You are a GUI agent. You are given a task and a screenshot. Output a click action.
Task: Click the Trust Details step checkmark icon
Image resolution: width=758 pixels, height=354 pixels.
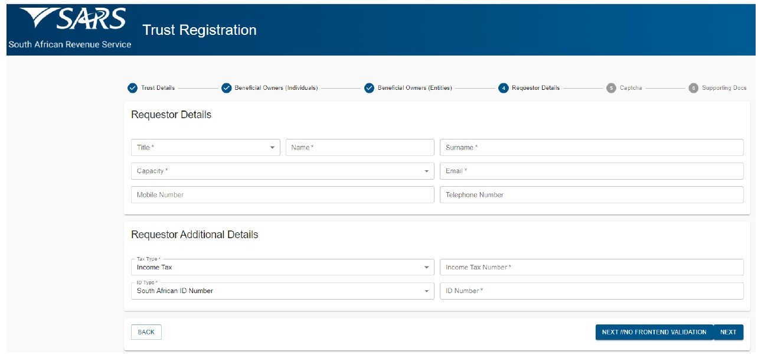pos(132,88)
